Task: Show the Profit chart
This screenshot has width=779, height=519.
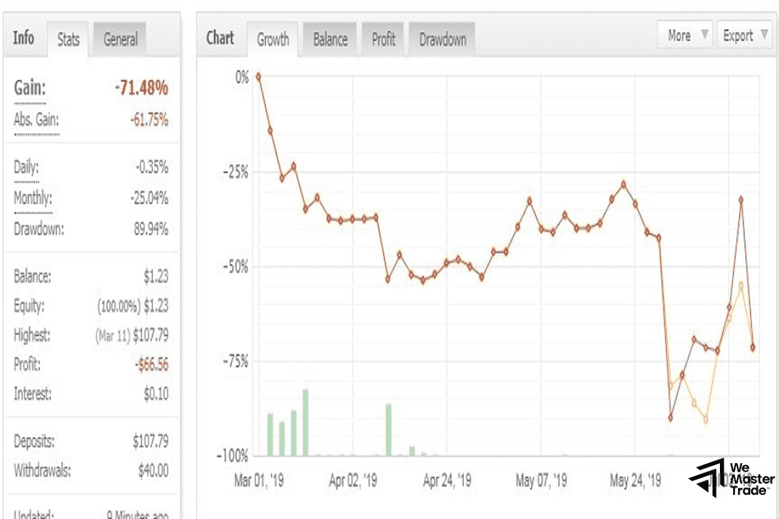Action: (383, 39)
